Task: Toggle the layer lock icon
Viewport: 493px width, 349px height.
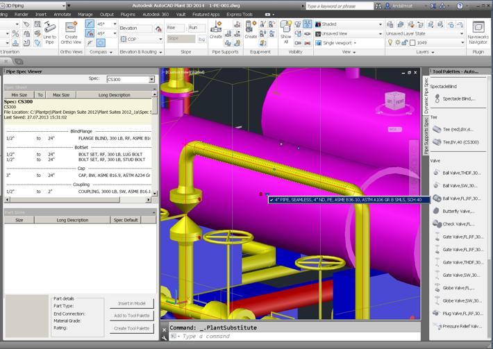Action: 405,42
